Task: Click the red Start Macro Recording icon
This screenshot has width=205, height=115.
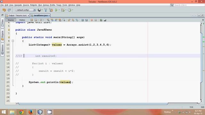Action: (x=92, y=20)
